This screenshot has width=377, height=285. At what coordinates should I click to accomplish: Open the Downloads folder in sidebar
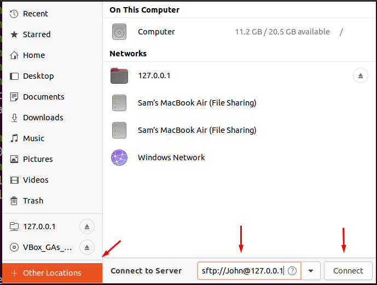[52, 118]
